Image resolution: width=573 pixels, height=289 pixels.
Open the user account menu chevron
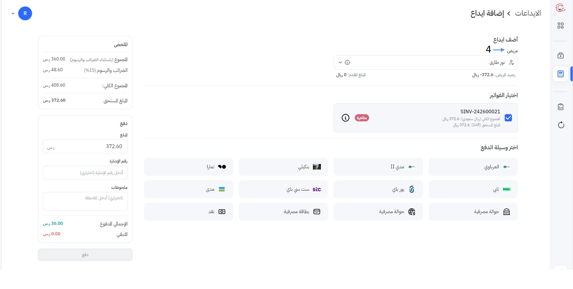(x=13, y=14)
